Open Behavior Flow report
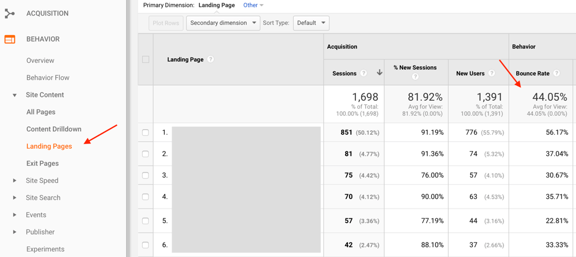This screenshot has height=257, width=576. (x=48, y=78)
